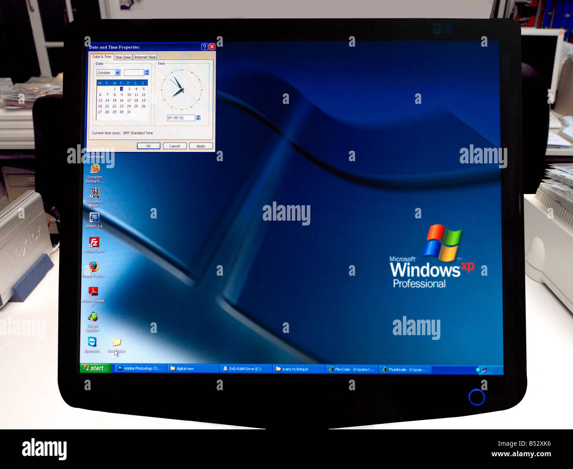Click the dialog Help question-mark button
This screenshot has width=573, height=469.
click(x=204, y=47)
